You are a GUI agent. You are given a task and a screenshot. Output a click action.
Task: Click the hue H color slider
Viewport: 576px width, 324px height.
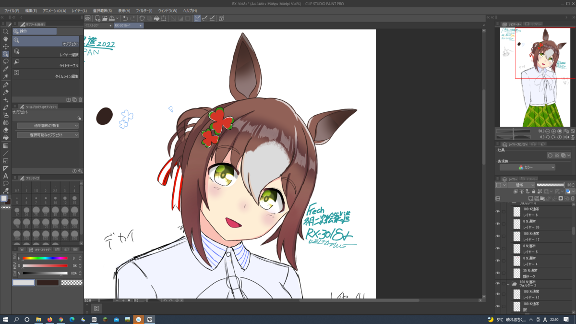click(45, 258)
